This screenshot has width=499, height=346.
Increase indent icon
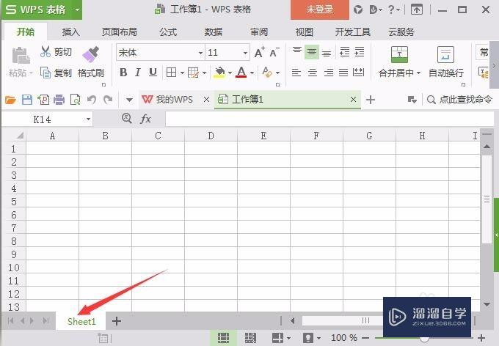click(x=360, y=52)
